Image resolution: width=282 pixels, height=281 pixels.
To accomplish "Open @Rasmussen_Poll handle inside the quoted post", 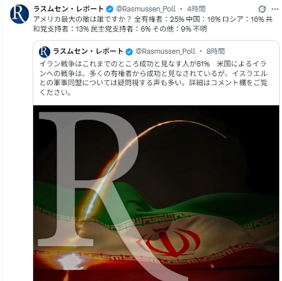I will point(165,51).
